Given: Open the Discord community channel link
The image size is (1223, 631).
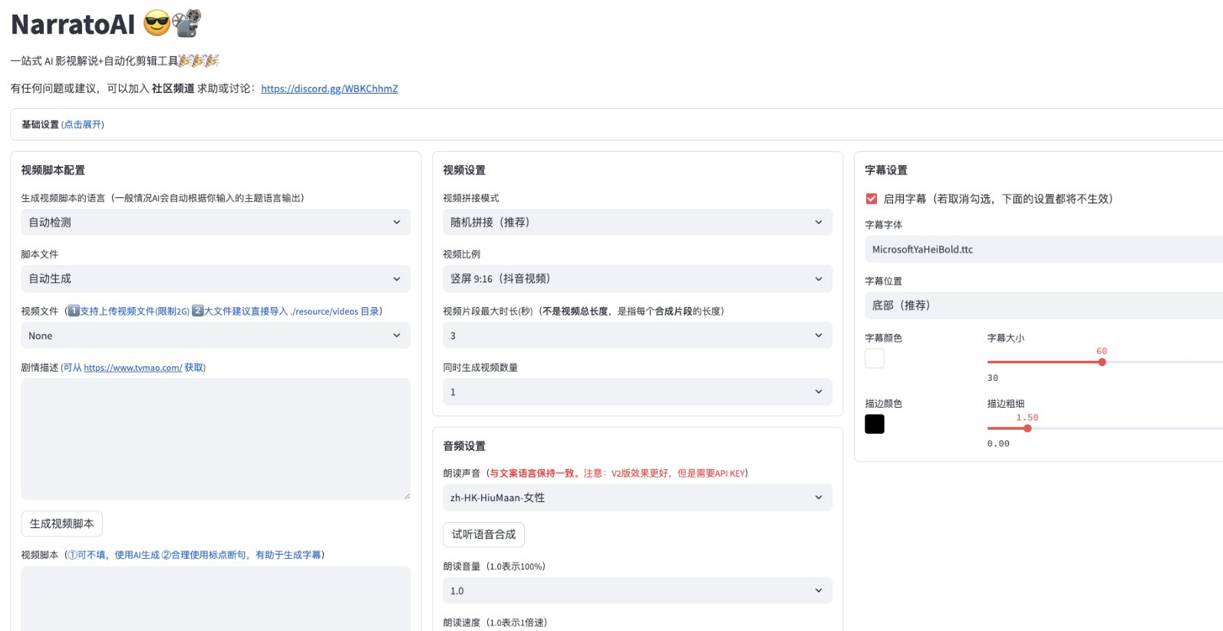Looking at the screenshot, I should point(329,88).
